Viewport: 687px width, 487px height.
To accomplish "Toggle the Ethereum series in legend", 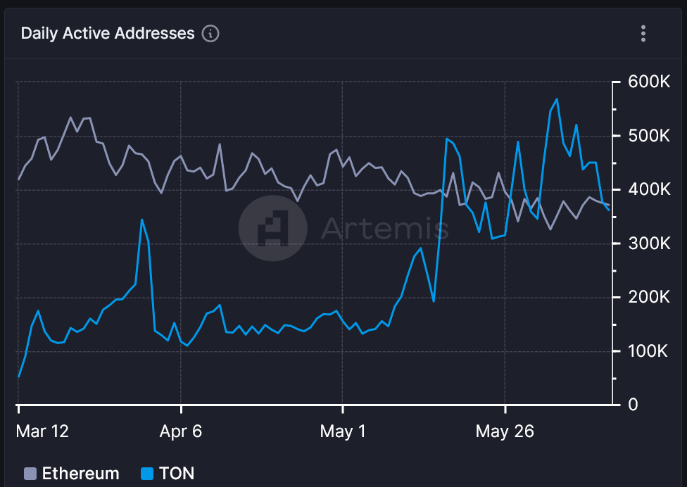I will [71, 474].
